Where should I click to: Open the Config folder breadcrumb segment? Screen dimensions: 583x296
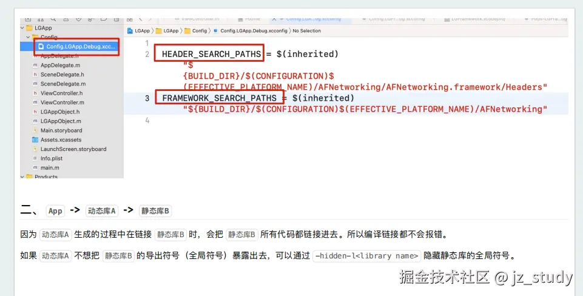pos(195,31)
